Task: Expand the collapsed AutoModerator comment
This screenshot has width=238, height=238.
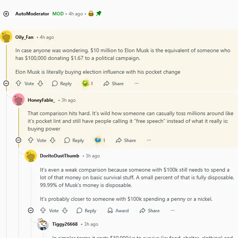Action: [x=6, y=14]
